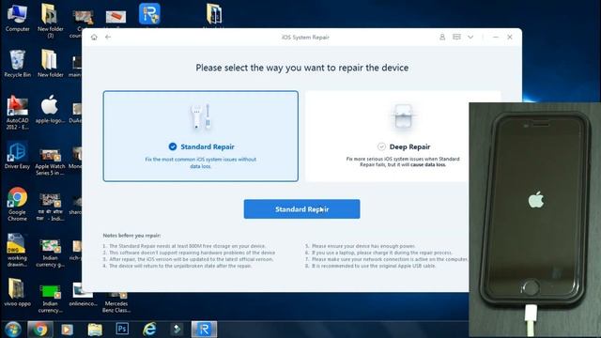Image resolution: width=601 pixels, height=338 pixels.
Task: Open the AutoCAD 2012 desktop shortcut
Action: coord(17,113)
